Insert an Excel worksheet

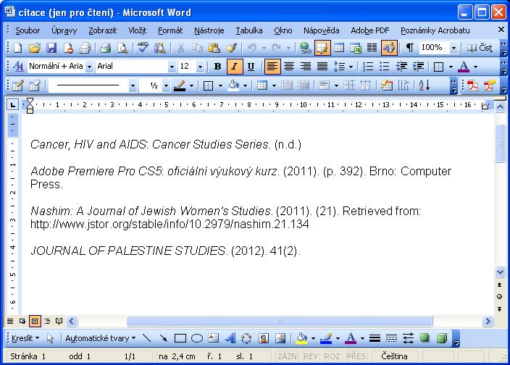356,48
